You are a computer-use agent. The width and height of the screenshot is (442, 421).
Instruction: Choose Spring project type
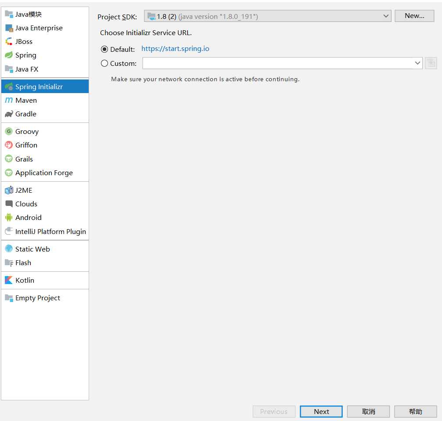45,55
